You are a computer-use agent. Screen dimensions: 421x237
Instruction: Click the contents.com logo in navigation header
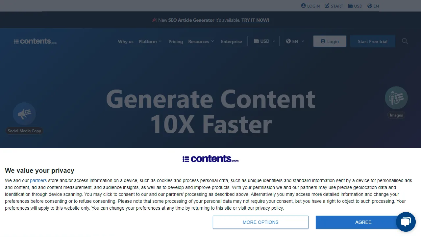[x=35, y=41]
